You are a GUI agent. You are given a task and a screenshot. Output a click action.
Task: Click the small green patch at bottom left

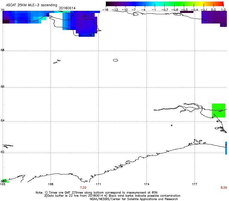click(5, 181)
